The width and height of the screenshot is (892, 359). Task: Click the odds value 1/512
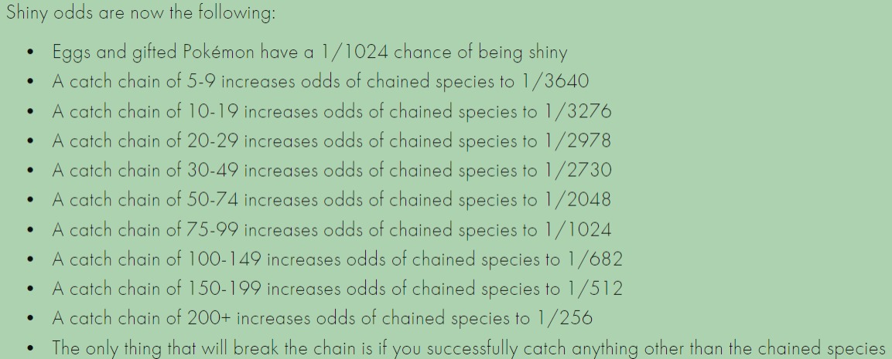tap(594, 288)
